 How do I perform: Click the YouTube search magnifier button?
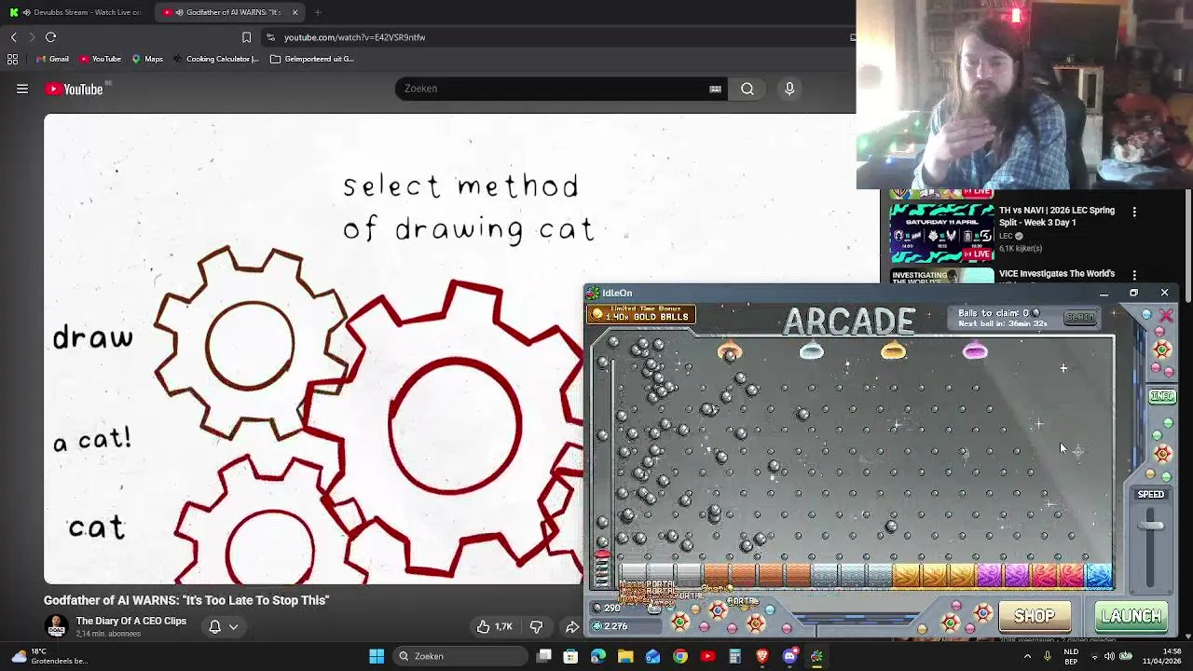747,89
